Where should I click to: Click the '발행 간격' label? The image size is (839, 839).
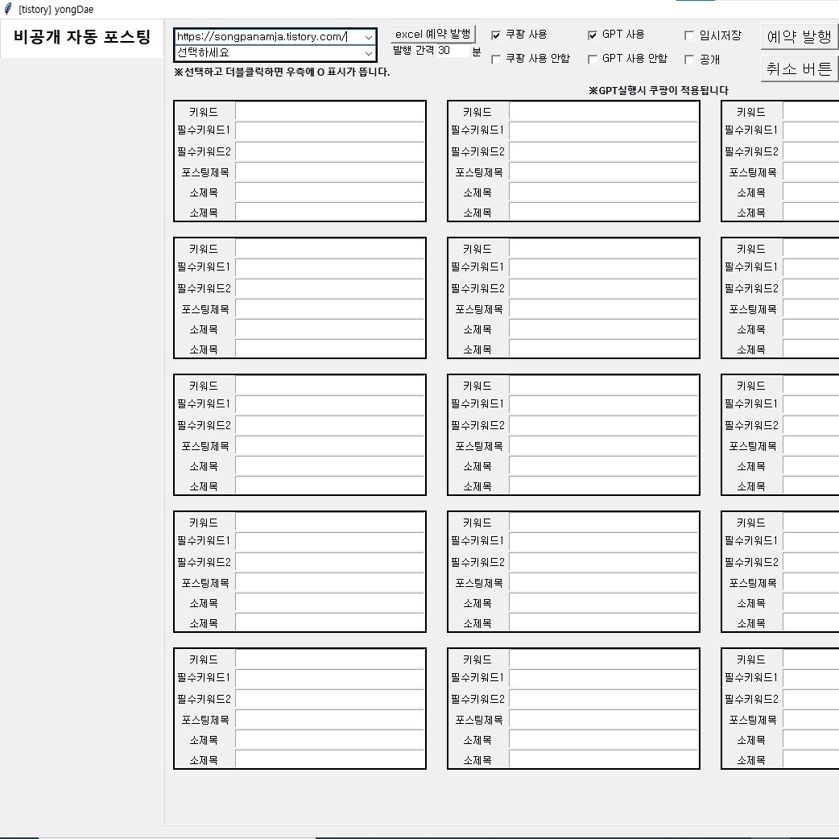pyautogui.click(x=414, y=51)
